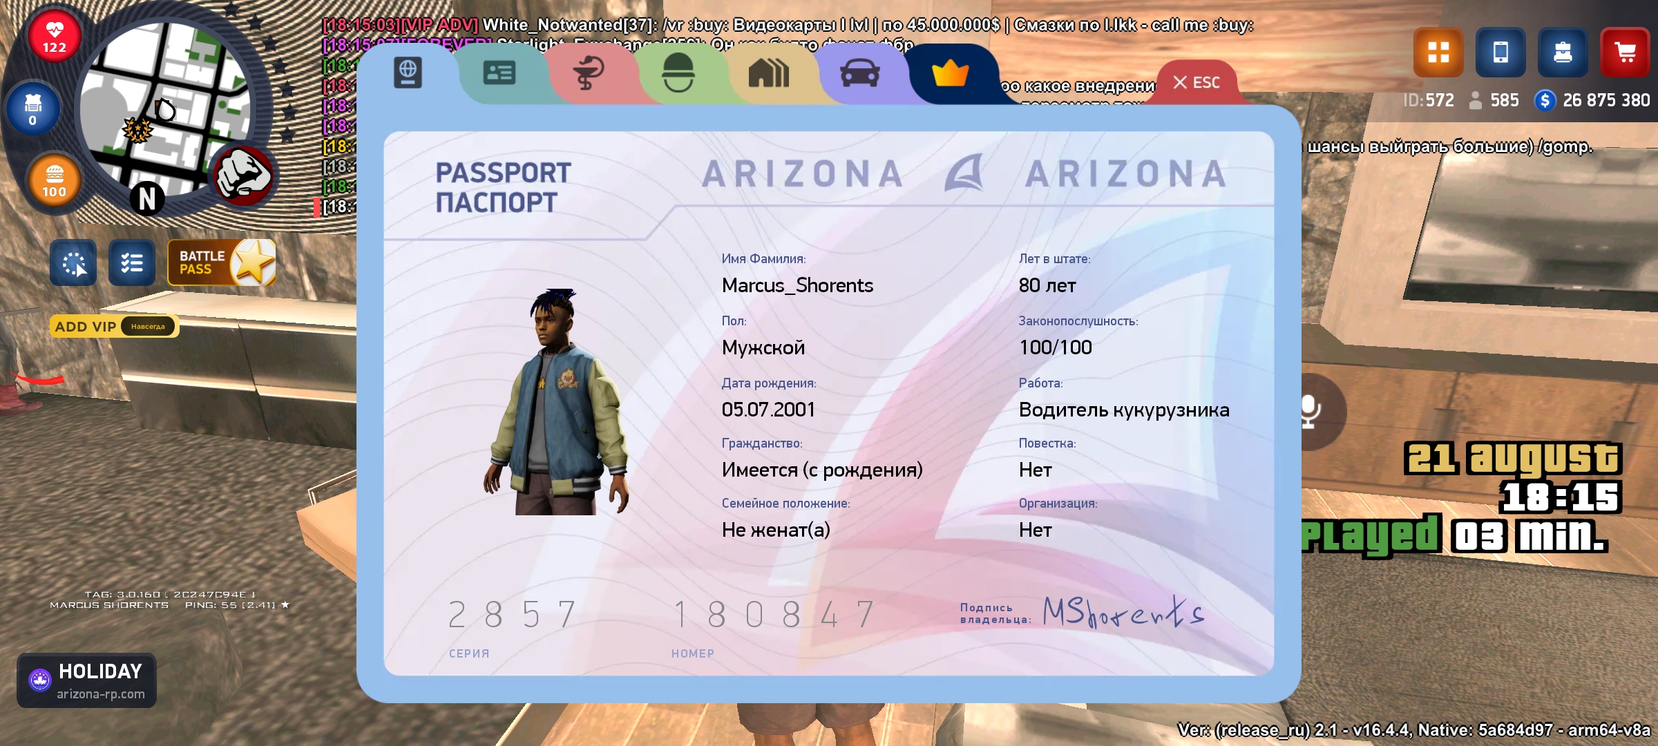Click the VIP ADV chat message line

click(788, 25)
